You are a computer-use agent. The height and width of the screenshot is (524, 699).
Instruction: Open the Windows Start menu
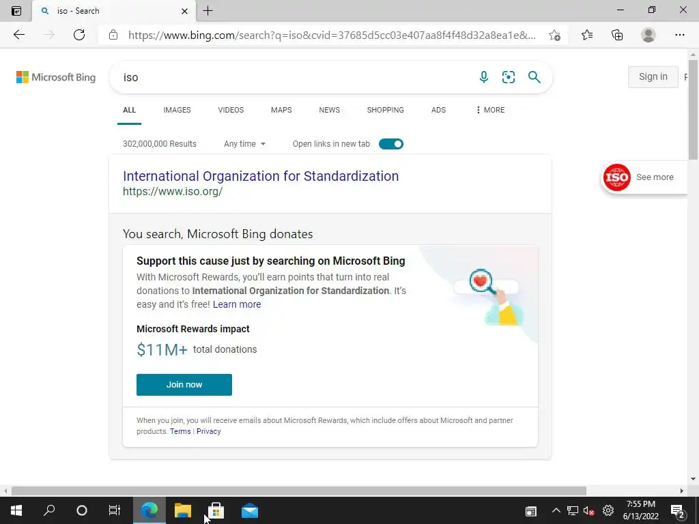click(16, 510)
